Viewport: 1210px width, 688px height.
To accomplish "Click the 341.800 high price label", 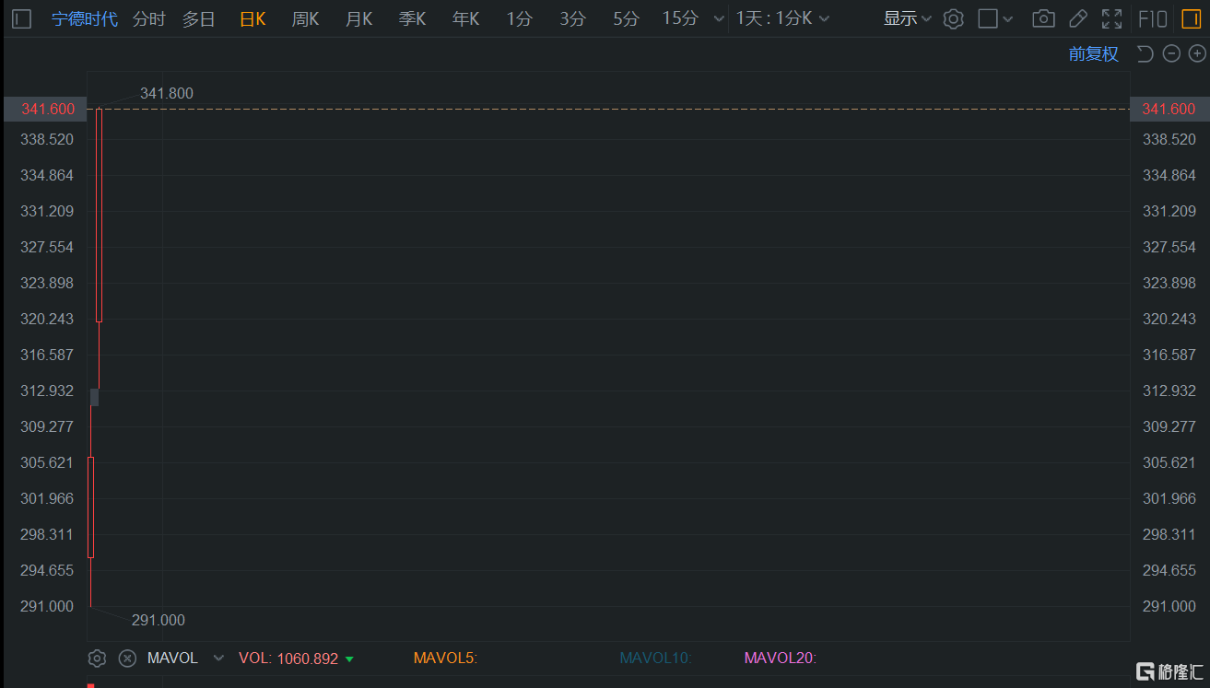I will point(167,94).
